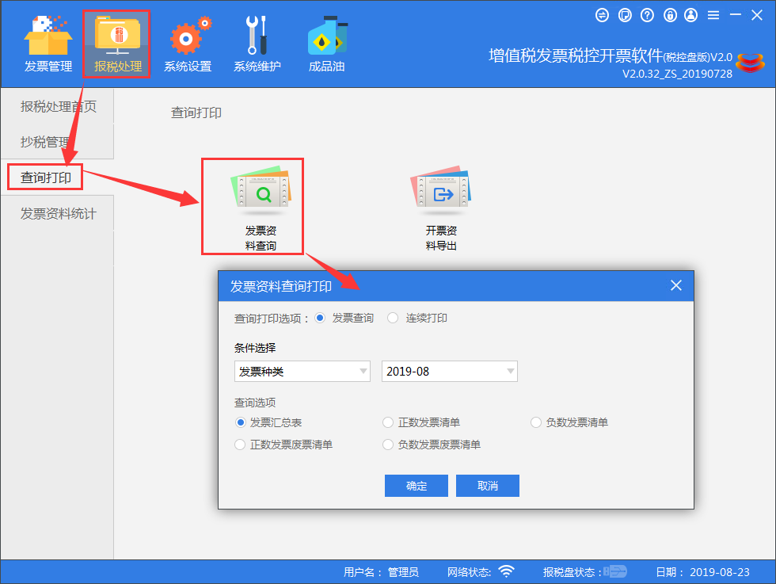Open 系统设置 gear icon
The width and height of the screenshot is (776, 584).
point(188,44)
